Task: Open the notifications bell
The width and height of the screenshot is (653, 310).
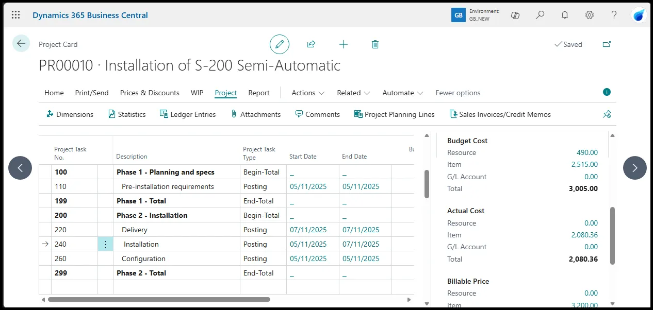Action: click(x=565, y=15)
